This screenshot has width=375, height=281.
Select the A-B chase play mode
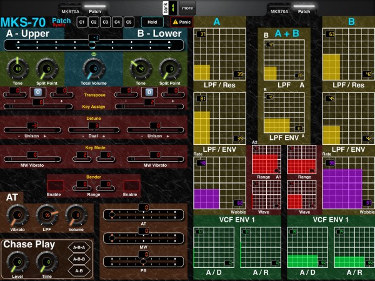click(x=79, y=271)
